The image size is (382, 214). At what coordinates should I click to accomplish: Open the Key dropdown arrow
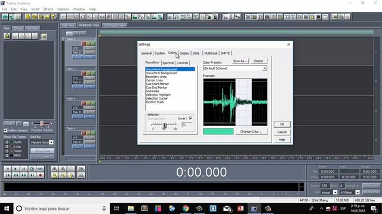335,193
